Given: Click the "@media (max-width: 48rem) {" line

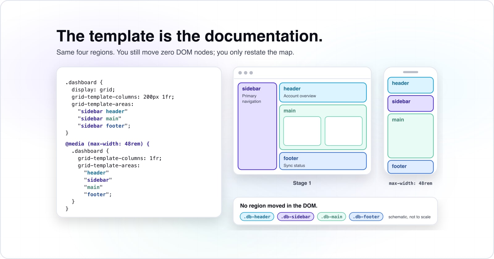Looking at the screenshot, I should click(107, 144).
